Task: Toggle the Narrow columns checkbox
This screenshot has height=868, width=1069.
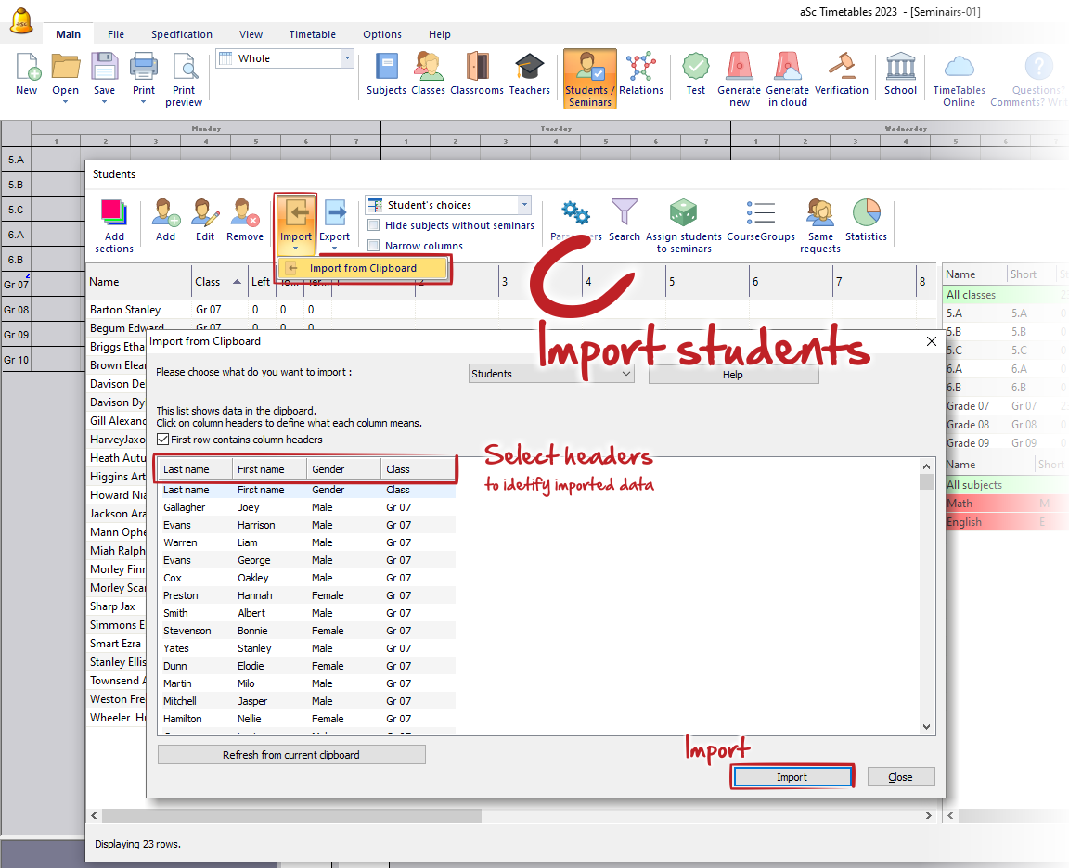Action: 374,246
